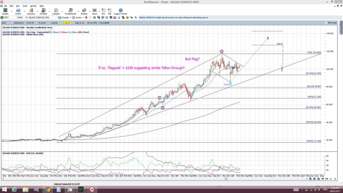
Task: Open the Action dropdown menu
Action: (x=83, y=17)
